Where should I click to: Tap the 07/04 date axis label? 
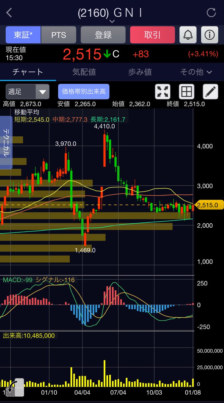tap(118, 392)
